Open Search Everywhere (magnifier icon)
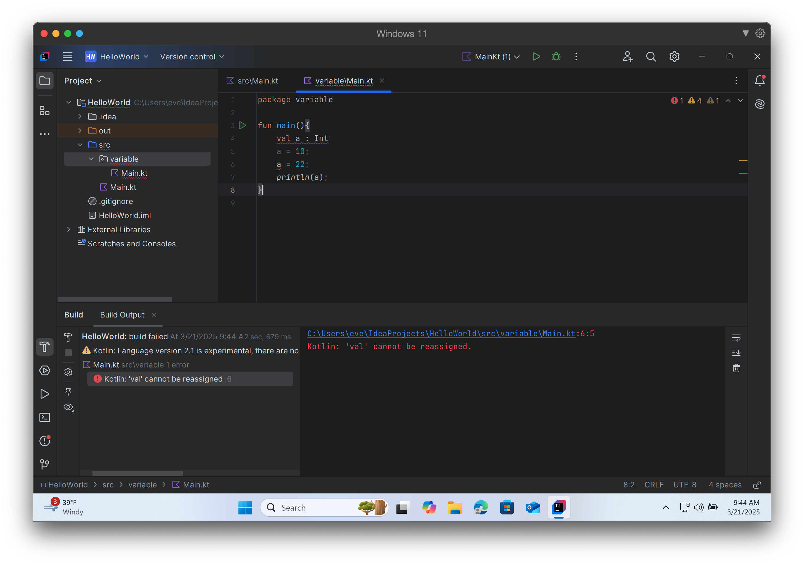 click(x=651, y=56)
